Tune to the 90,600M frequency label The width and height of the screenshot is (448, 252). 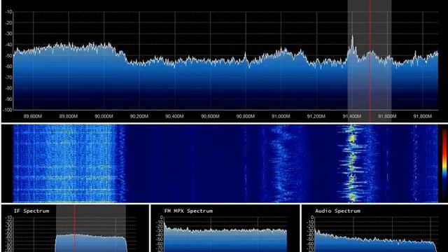click(210, 116)
